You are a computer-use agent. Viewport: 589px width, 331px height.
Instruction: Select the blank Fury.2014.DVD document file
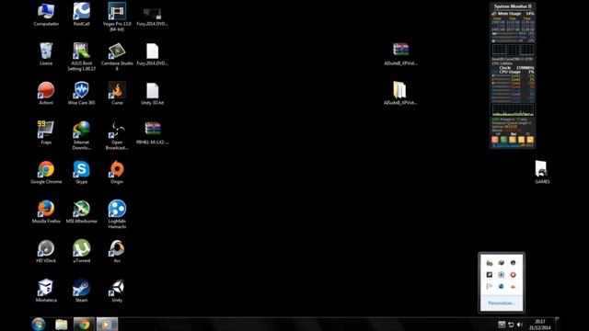[x=152, y=53]
